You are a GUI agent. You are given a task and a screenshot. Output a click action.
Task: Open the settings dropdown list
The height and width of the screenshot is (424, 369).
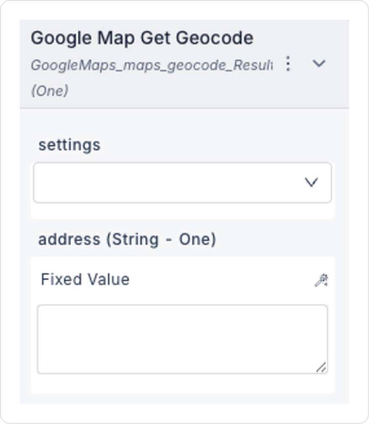point(182,182)
